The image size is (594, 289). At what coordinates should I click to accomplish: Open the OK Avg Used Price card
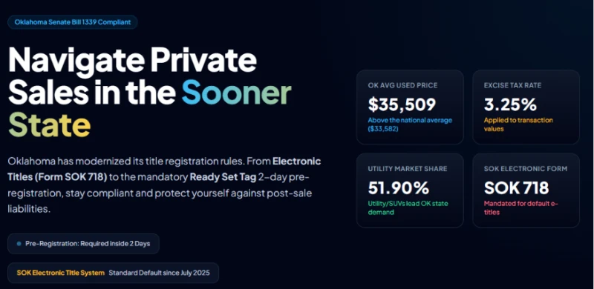point(410,107)
